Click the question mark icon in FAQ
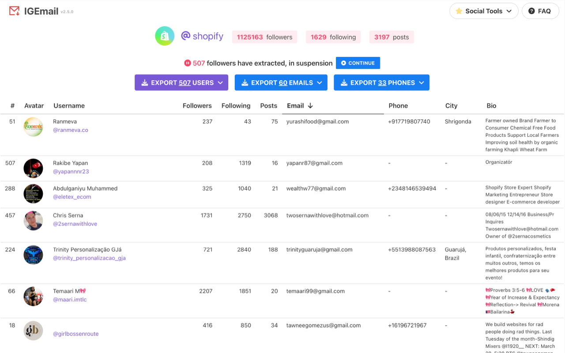 (x=531, y=11)
